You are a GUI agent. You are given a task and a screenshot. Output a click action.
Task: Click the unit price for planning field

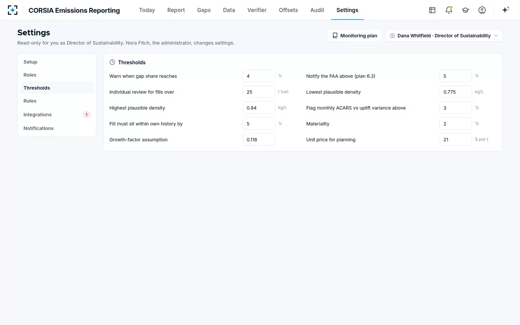(456, 139)
